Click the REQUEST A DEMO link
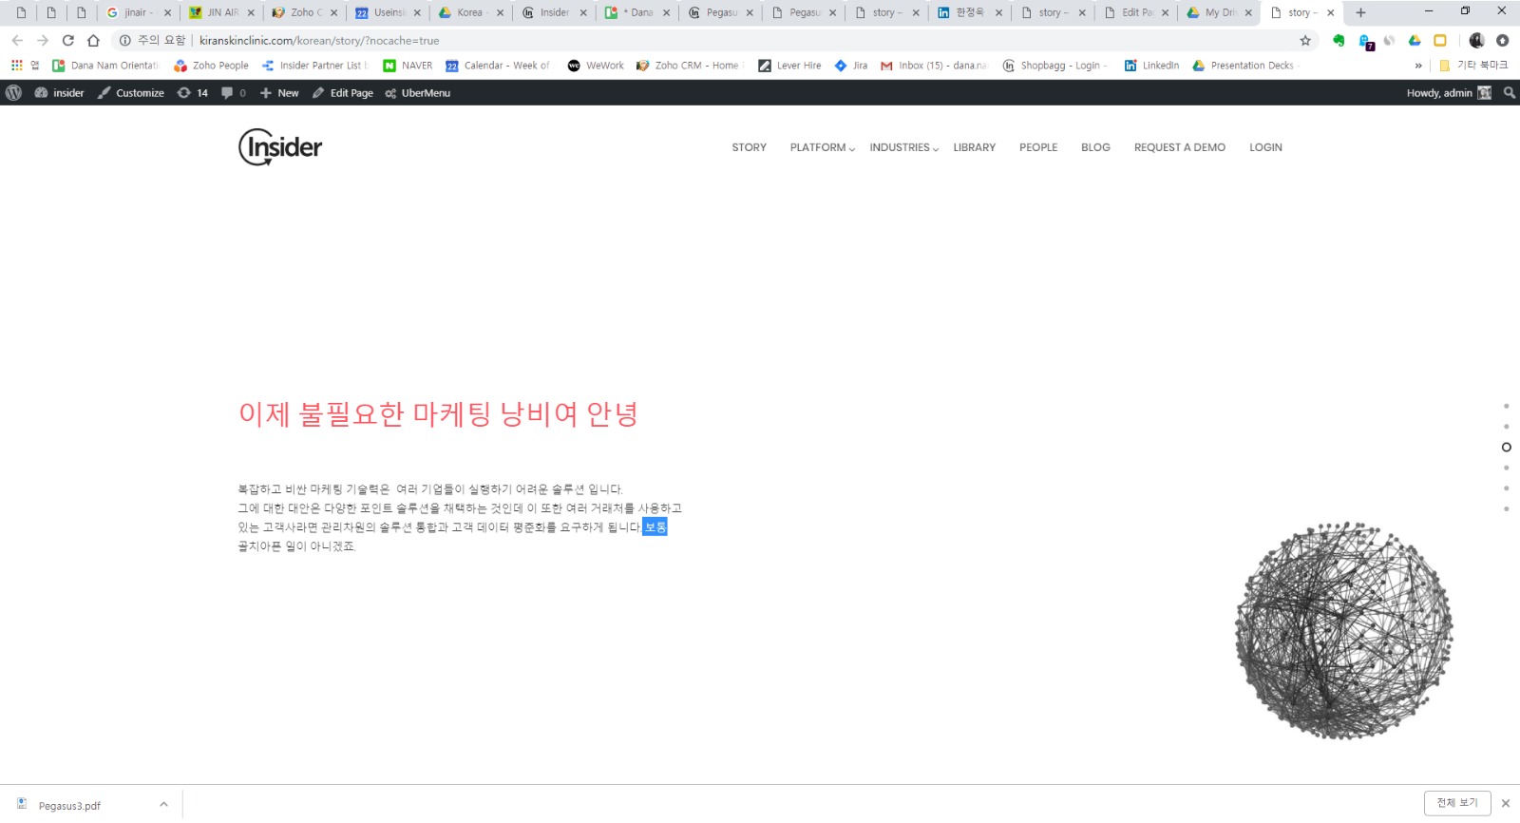Screen dimensions: 1520x823 point(1179,147)
